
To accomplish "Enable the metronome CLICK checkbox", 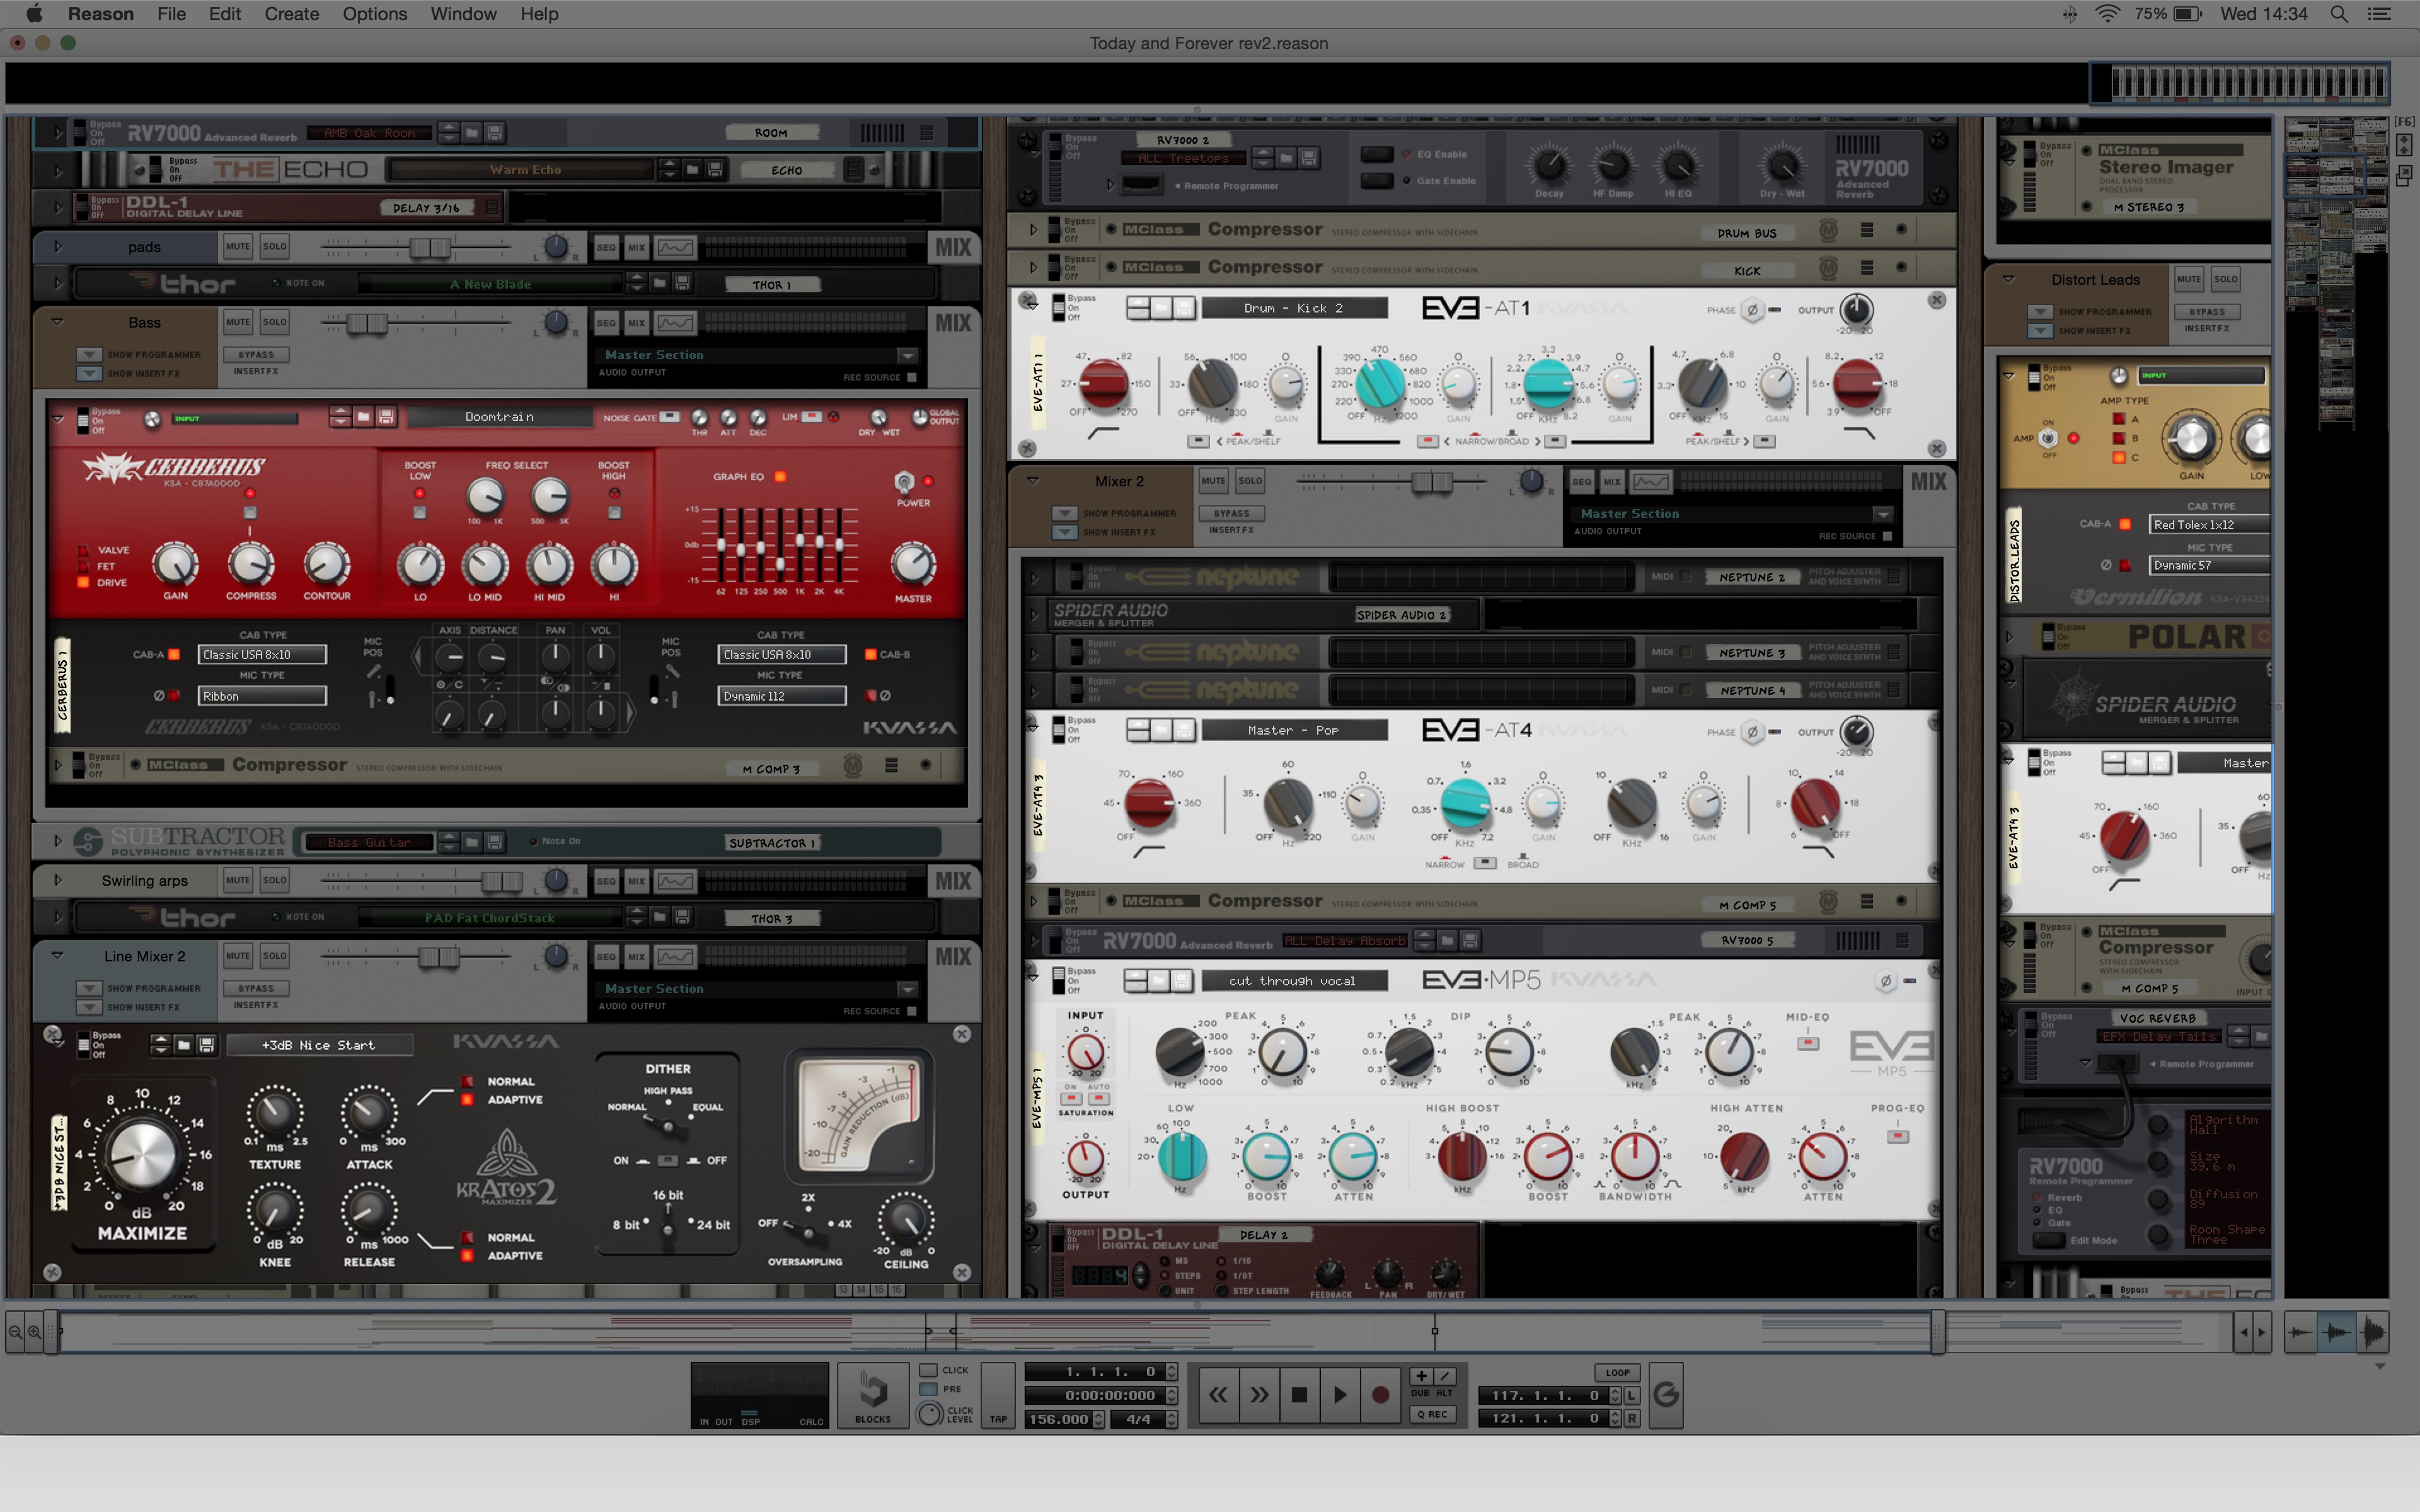I will (928, 1370).
